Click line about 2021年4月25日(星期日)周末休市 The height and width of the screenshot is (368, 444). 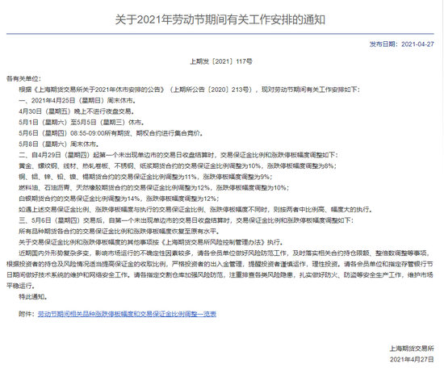77,101
